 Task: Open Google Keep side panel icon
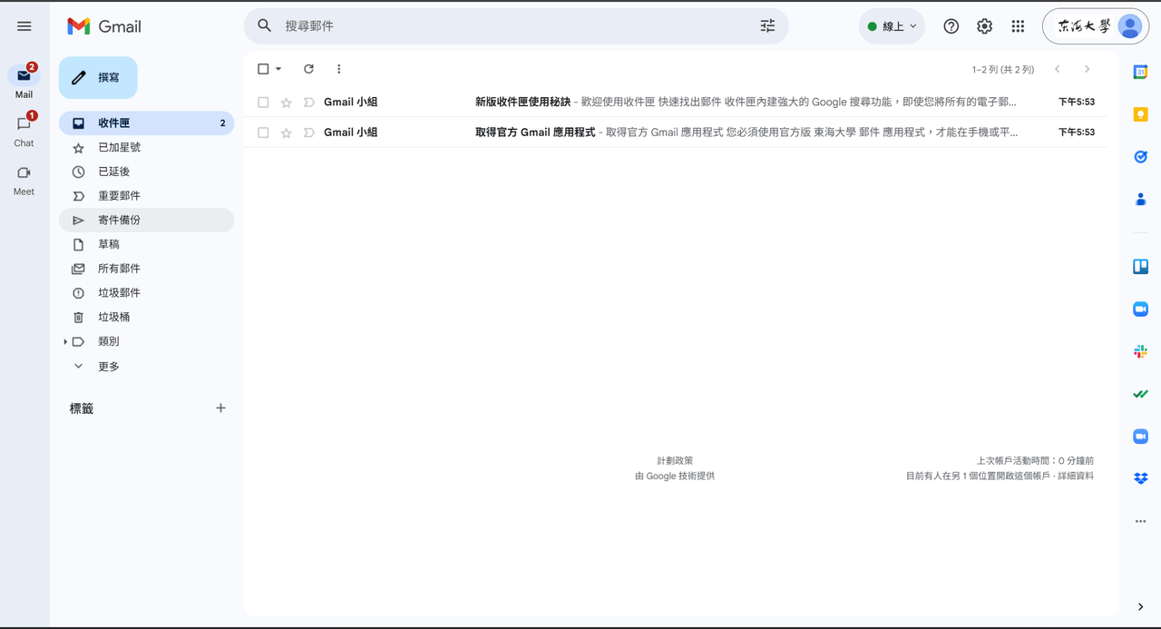pos(1140,114)
